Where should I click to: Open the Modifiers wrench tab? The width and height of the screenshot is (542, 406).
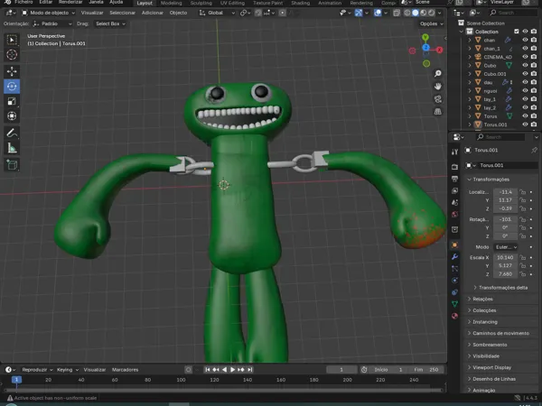(x=455, y=257)
